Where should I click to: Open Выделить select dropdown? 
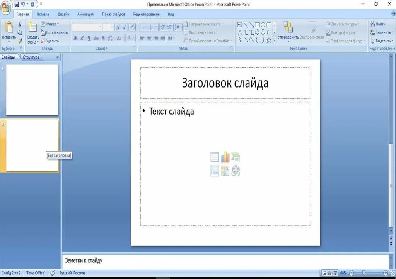(x=382, y=41)
